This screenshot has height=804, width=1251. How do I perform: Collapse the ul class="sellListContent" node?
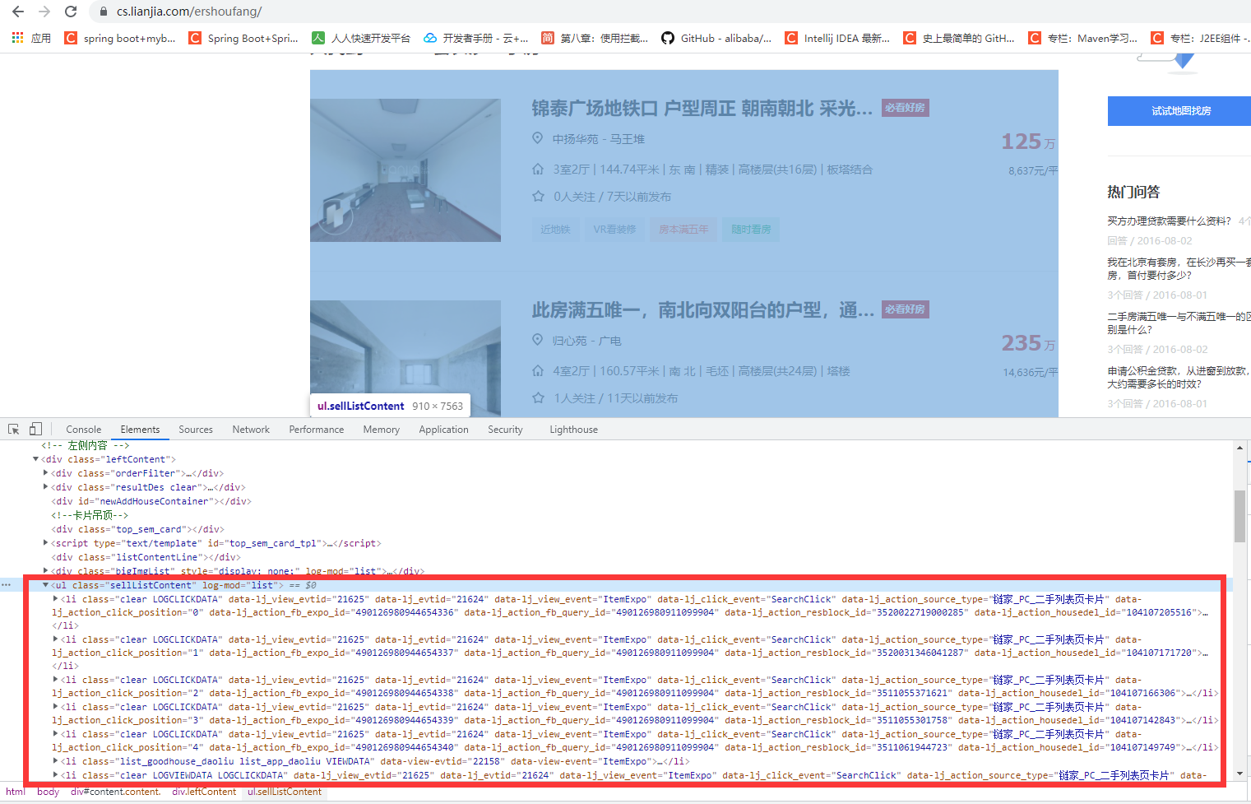pos(45,585)
